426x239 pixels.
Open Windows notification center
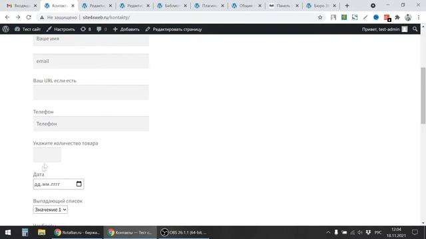[415, 232]
